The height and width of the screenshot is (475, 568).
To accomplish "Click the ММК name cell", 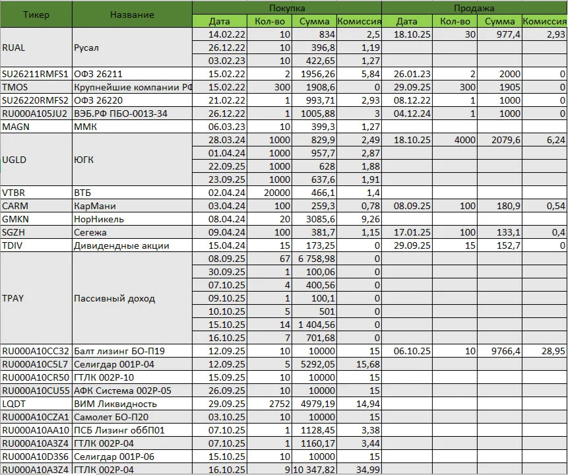I will 132,127.
